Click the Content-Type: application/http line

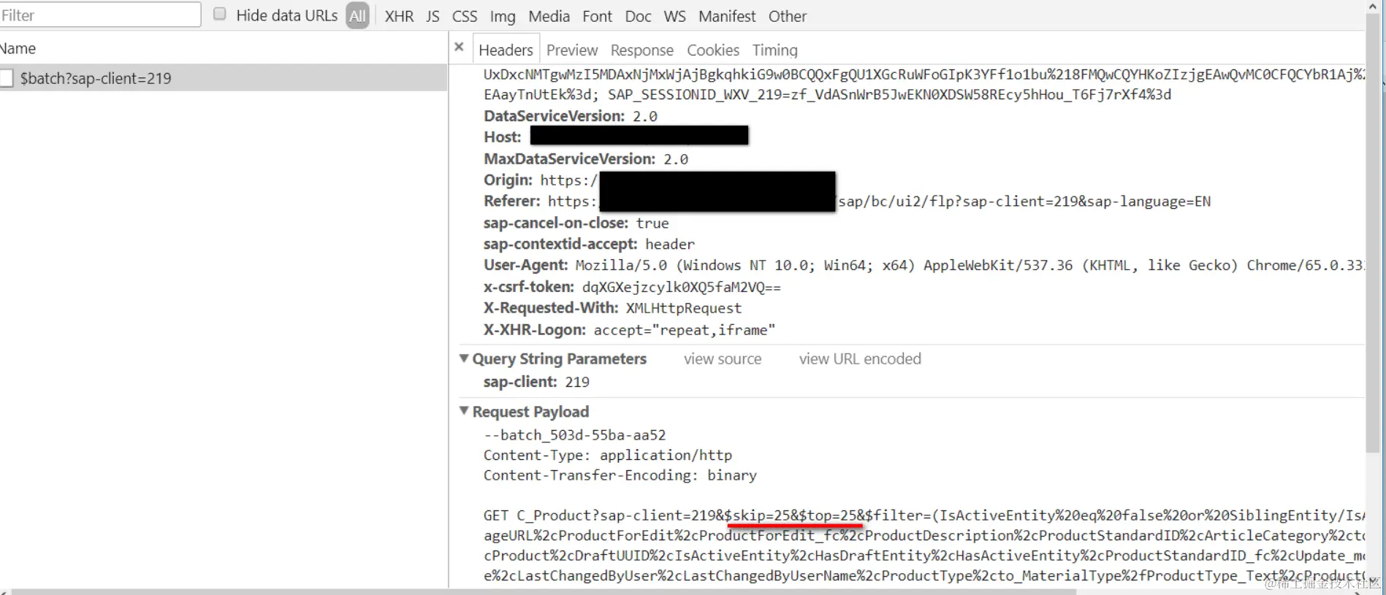pyautogui.click(x=608, y=455)
